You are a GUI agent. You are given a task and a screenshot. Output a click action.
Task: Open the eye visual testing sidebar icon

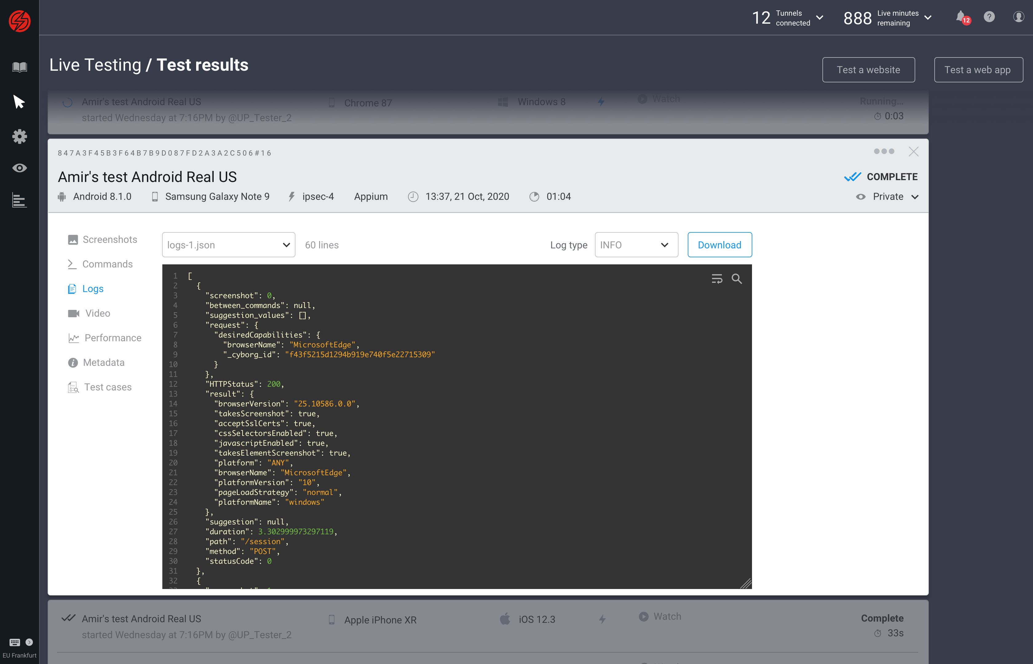(19, 168)
